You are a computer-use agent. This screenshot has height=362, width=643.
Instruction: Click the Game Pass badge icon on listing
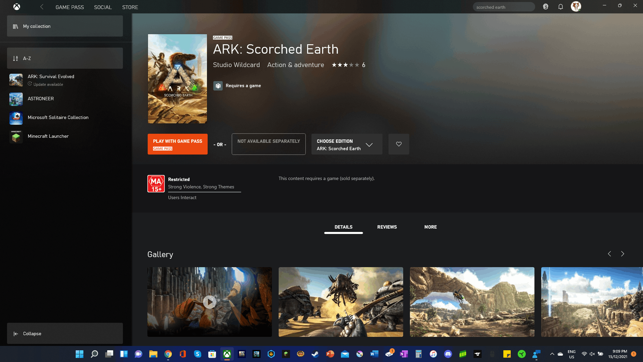(x=222, y=37)
